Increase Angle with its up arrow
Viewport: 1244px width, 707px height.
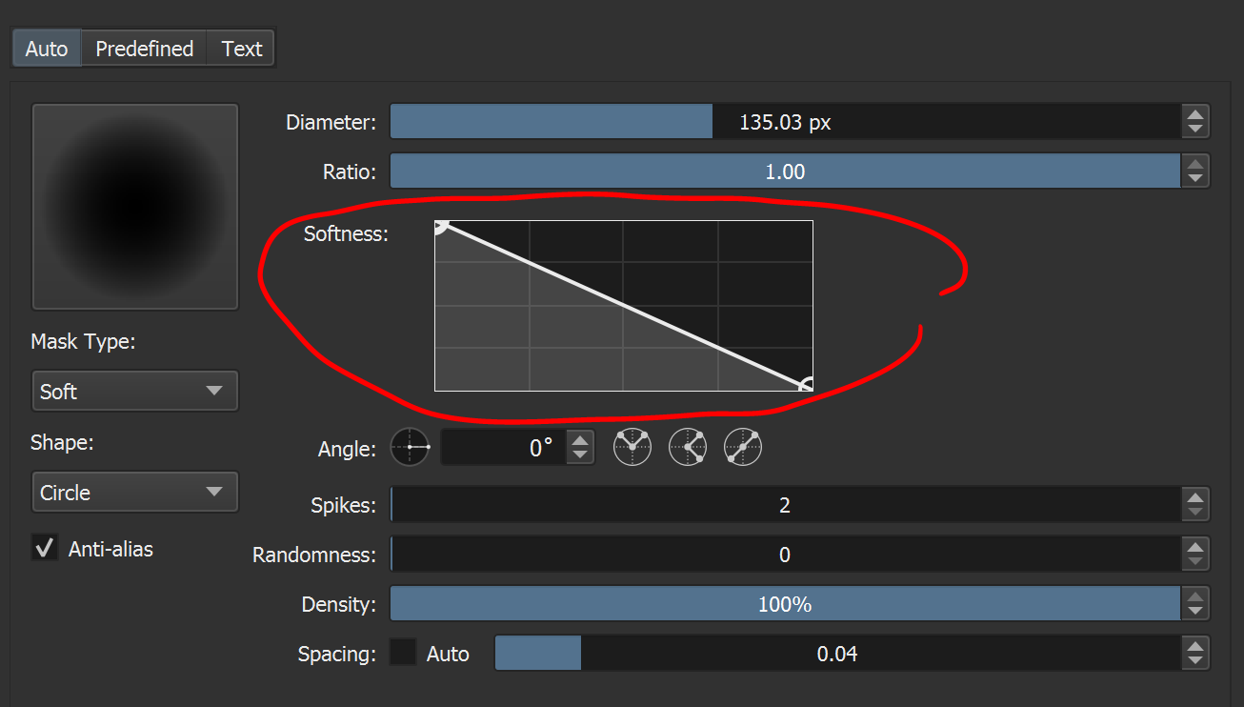tap(580, 438)
